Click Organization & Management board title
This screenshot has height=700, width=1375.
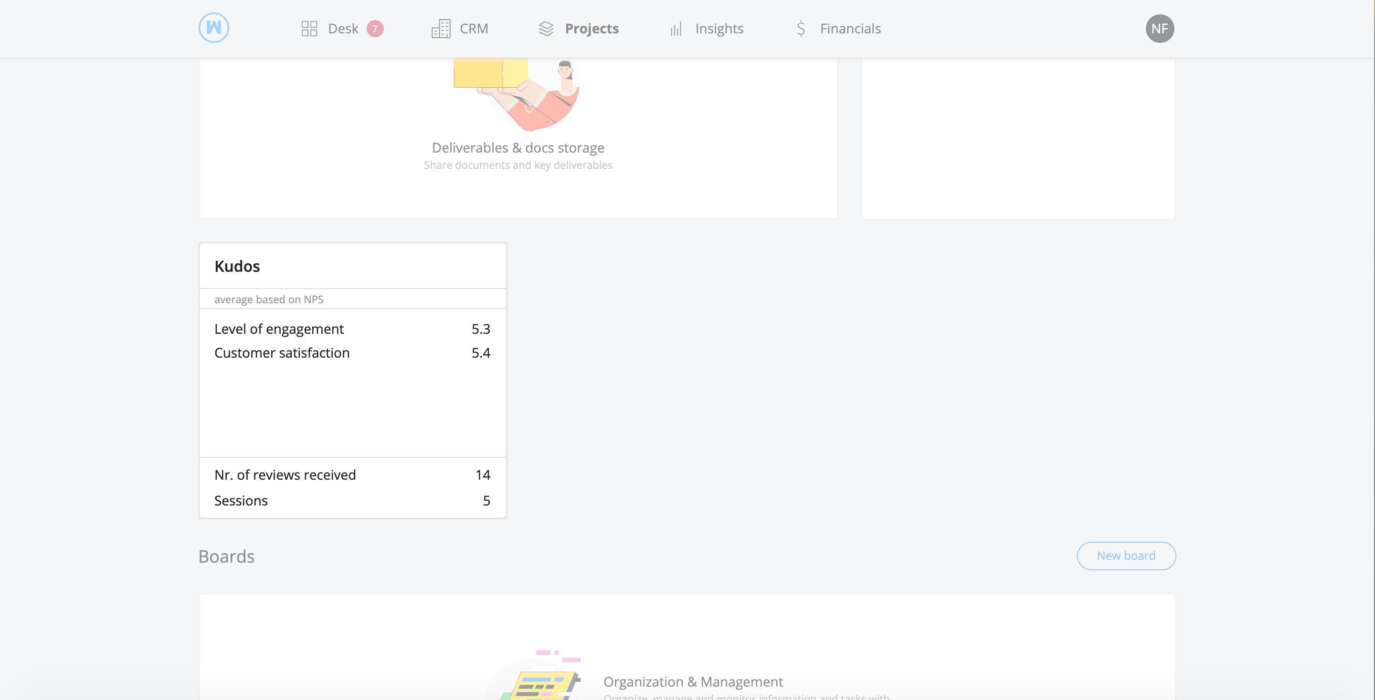click(693, 682)
